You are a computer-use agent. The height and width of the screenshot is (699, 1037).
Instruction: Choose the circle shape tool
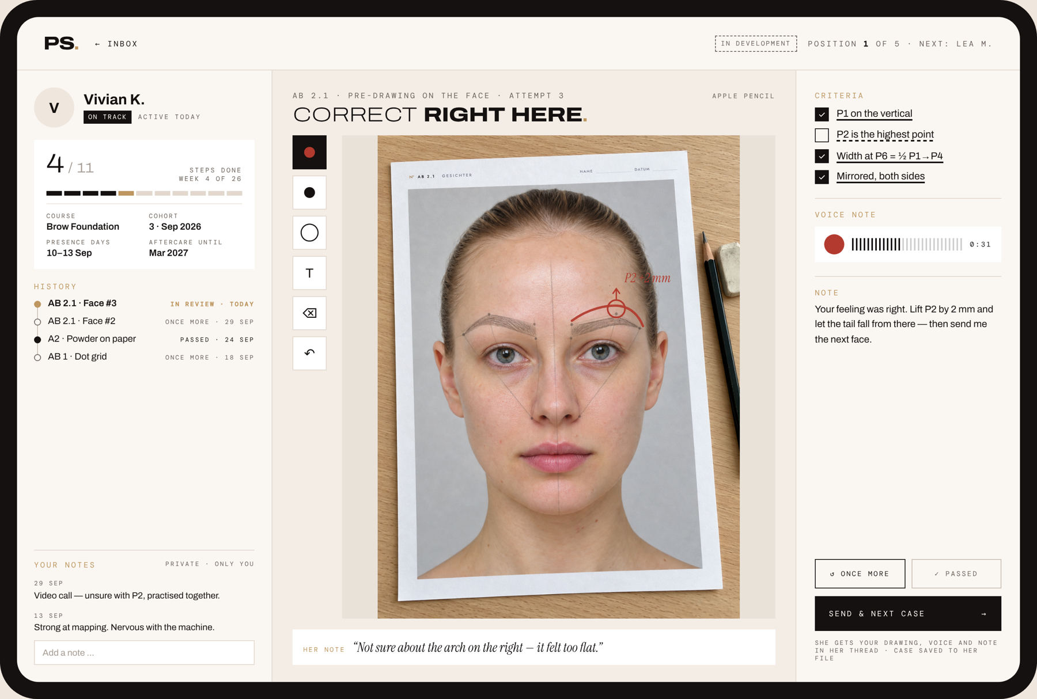[x=309, y=233]
